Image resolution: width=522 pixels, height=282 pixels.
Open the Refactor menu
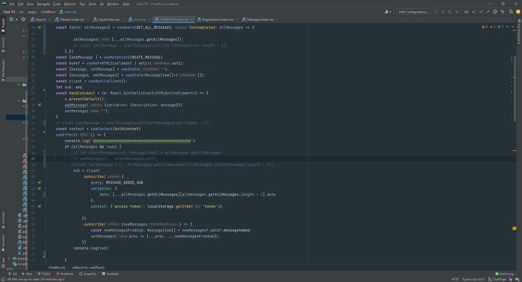click(70, 4)
